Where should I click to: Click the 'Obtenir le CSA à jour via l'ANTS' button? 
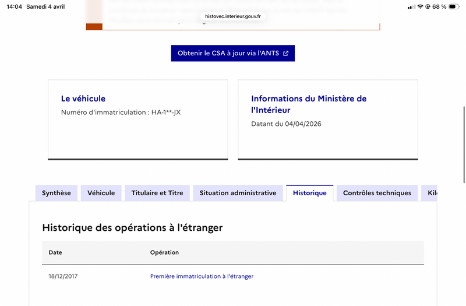click(x=232, y=53)
